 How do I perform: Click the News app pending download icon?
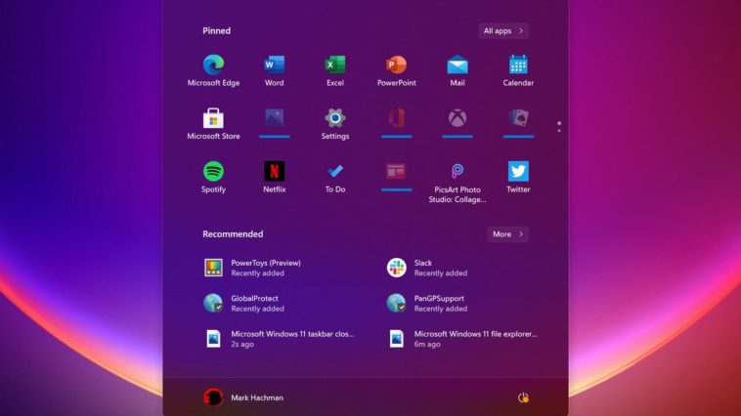(x=397, y=177)
